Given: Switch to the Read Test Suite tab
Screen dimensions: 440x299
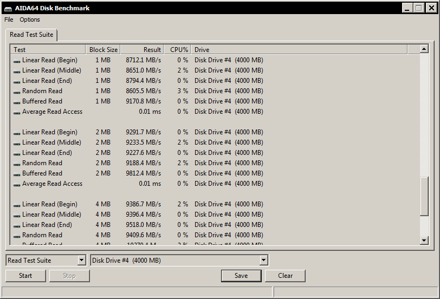Looking at the screenshot, I should tap(31, 35).
